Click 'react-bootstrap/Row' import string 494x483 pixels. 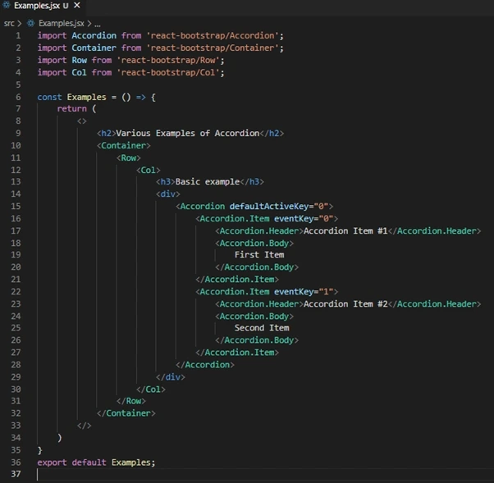pyautogui.click(x=168, y=60)
